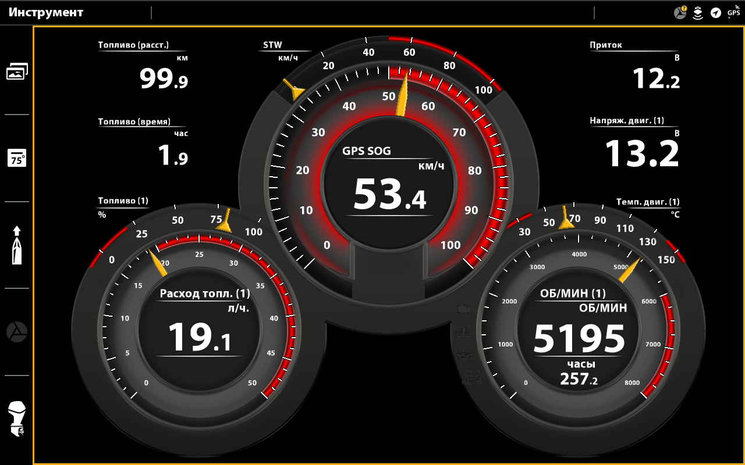
Task: Select the Инструмент title in top bar
Action: (x=46, y=13)
